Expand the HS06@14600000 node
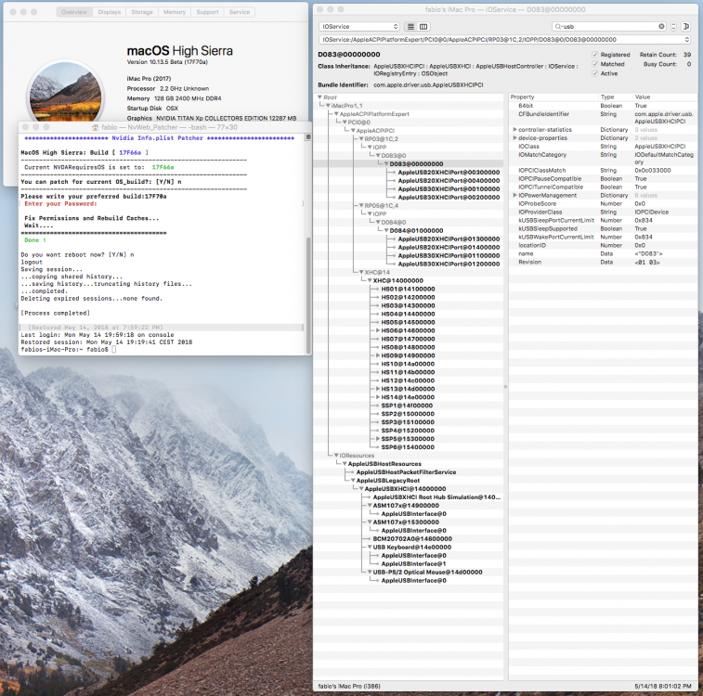 tap(378, 330)
